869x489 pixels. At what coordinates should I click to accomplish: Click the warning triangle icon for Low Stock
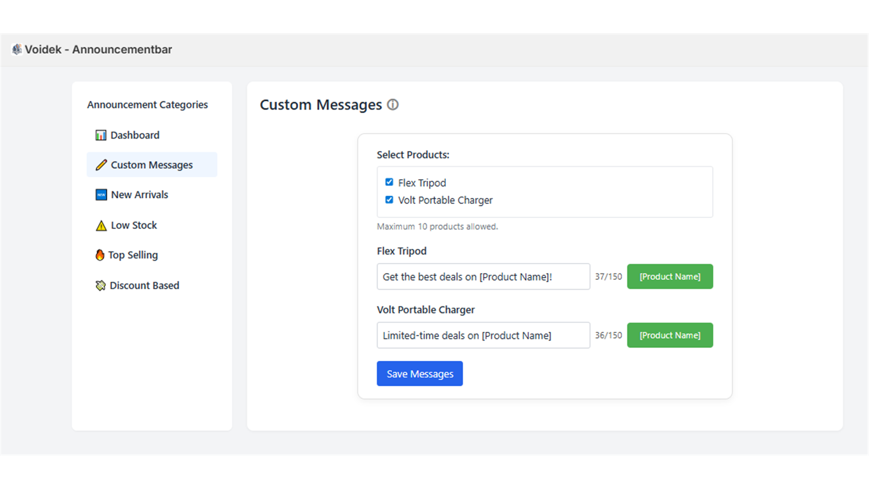(101, 225)
